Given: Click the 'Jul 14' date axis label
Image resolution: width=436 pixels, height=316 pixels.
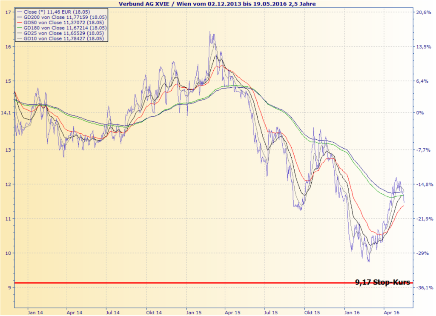Looking at the screenshot, I should pyautogui.click(x=112, y=313).
